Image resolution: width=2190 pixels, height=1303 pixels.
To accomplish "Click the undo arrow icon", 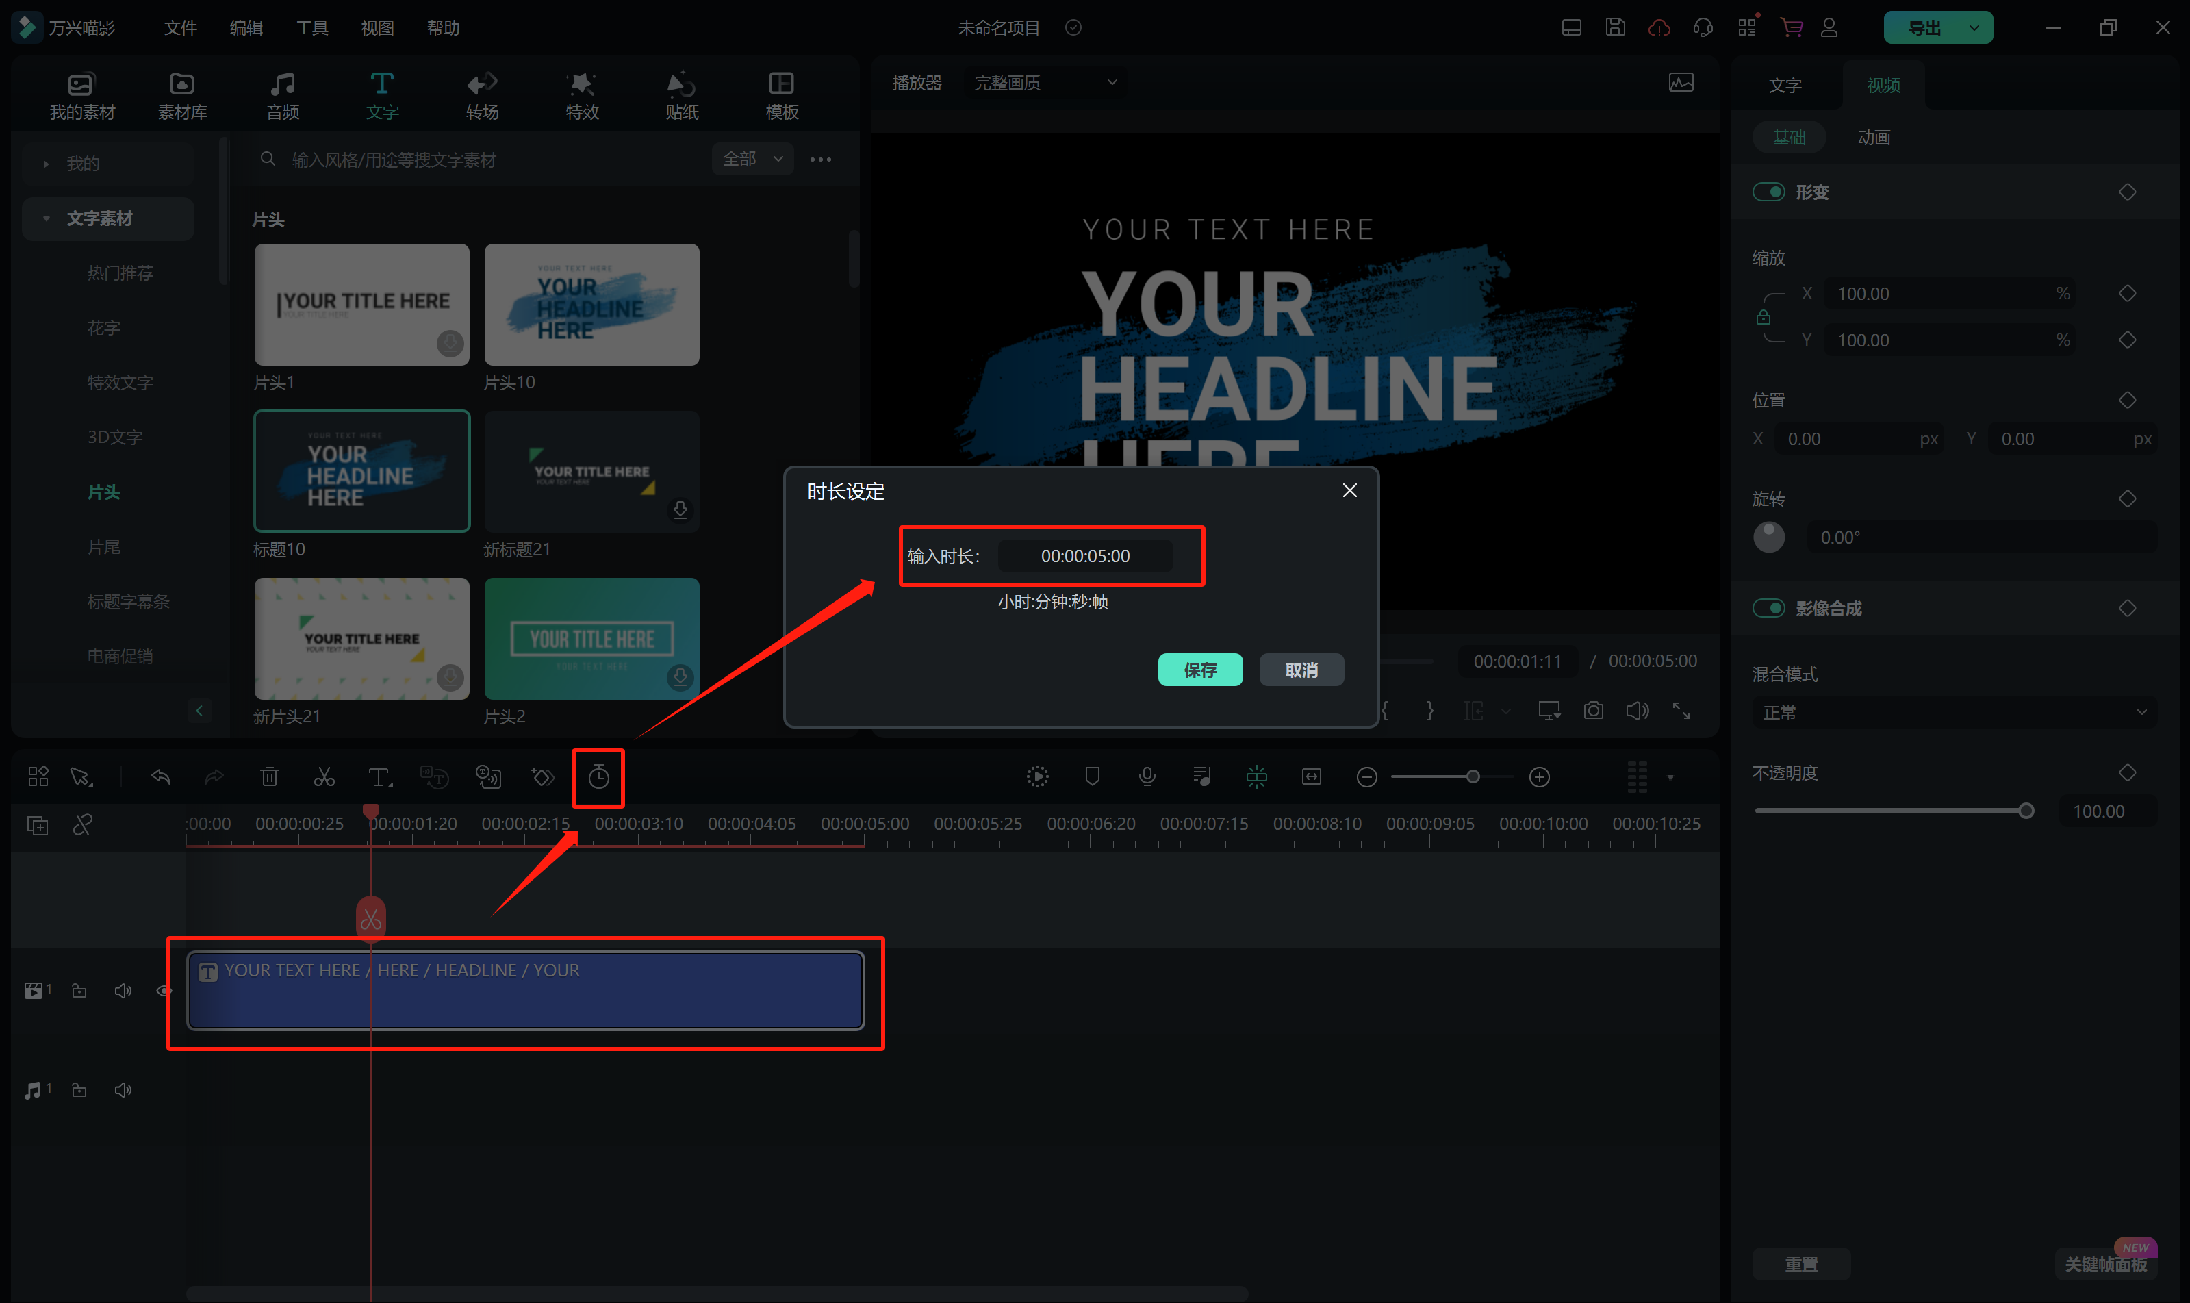I will pos(161,777).
